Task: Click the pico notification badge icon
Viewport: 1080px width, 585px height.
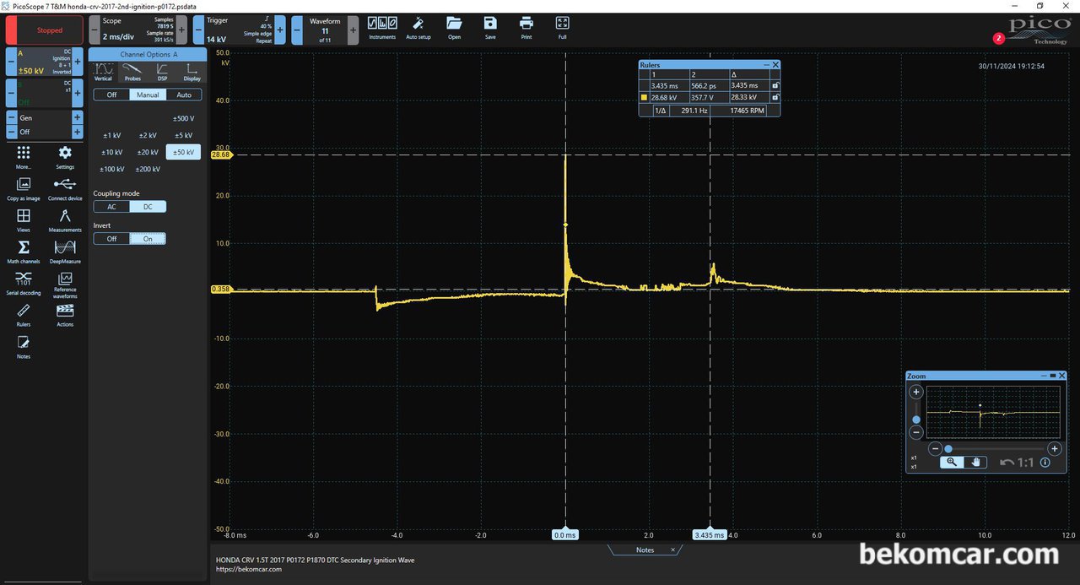Action: (999, 38)
